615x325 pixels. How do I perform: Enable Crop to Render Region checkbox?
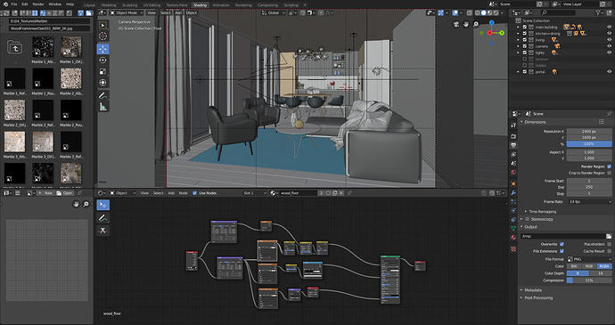pyautogui.click(x=609, y=173)
